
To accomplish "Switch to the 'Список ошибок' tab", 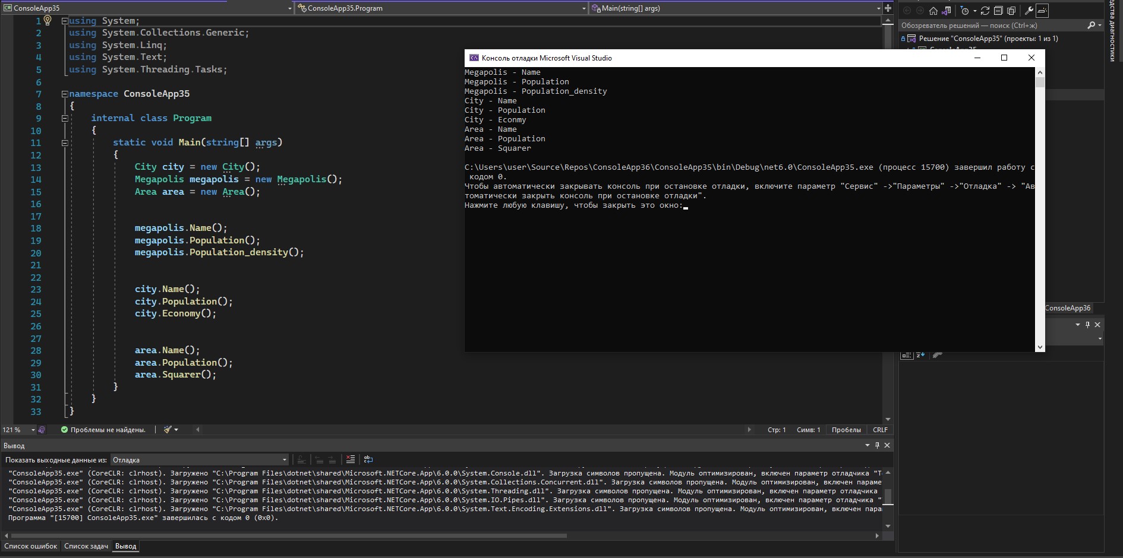I will click(x=31, y=546).
